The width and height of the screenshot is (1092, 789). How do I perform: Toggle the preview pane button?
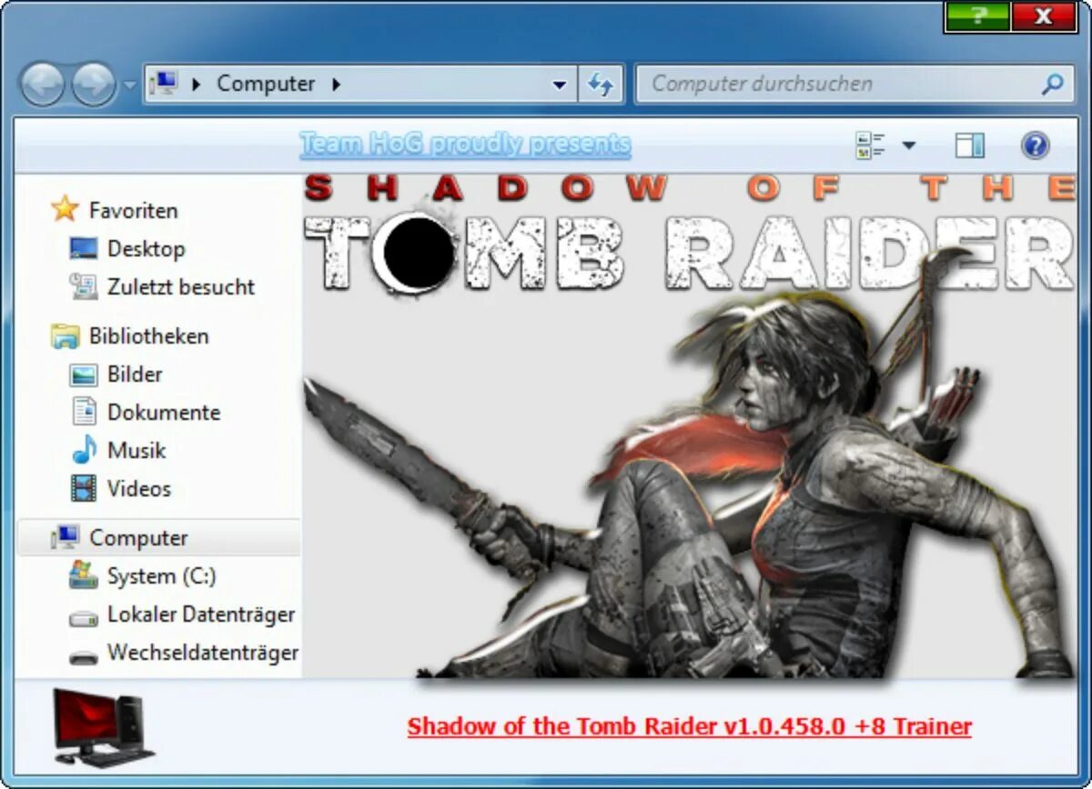970,145
